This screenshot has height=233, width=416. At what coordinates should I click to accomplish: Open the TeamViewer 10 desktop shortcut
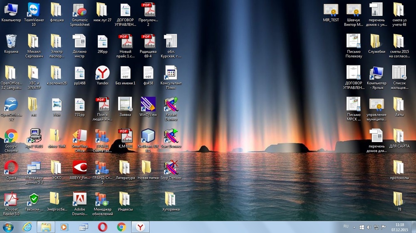tap(34, 10)
